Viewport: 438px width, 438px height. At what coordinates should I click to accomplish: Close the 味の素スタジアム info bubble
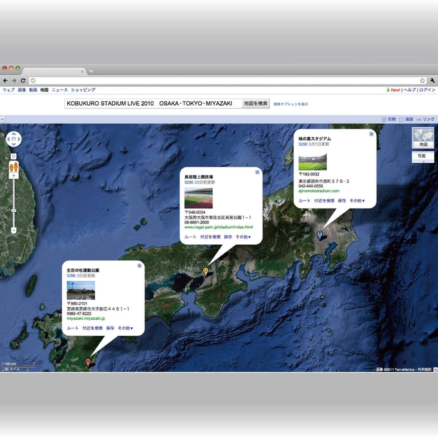point(371,134)
